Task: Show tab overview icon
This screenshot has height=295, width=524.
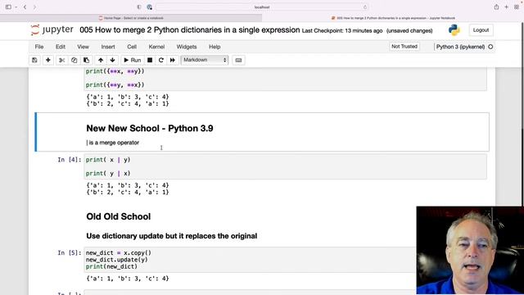Action: 517,7
